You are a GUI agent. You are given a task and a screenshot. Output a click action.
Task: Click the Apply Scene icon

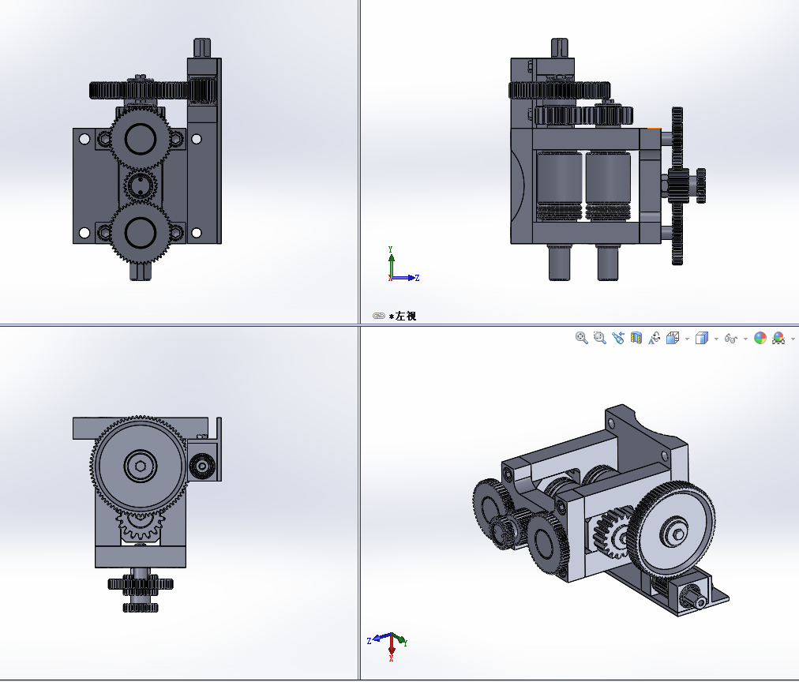[x=778, y=338]
